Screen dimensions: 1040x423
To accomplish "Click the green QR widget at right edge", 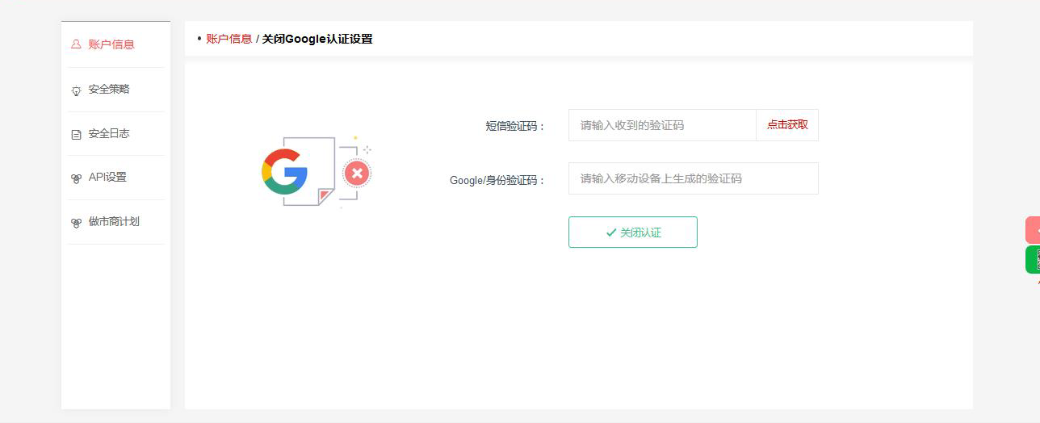I will (1033, 260).
